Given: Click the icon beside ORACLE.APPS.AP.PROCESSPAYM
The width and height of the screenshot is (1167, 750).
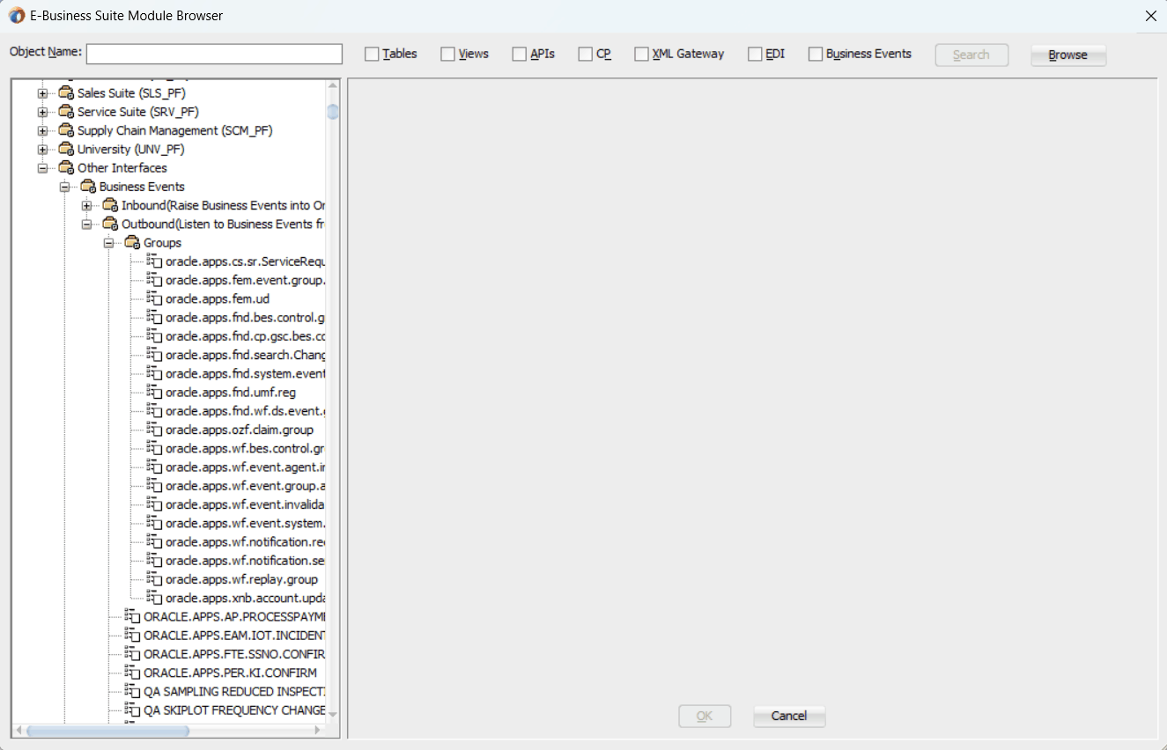Looking at the screenshot, I should coord(132,616).
